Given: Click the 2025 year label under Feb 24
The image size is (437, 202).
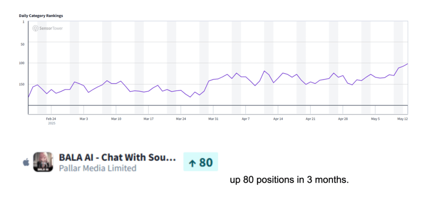Looking at the screenshot, I should [52, 123].
